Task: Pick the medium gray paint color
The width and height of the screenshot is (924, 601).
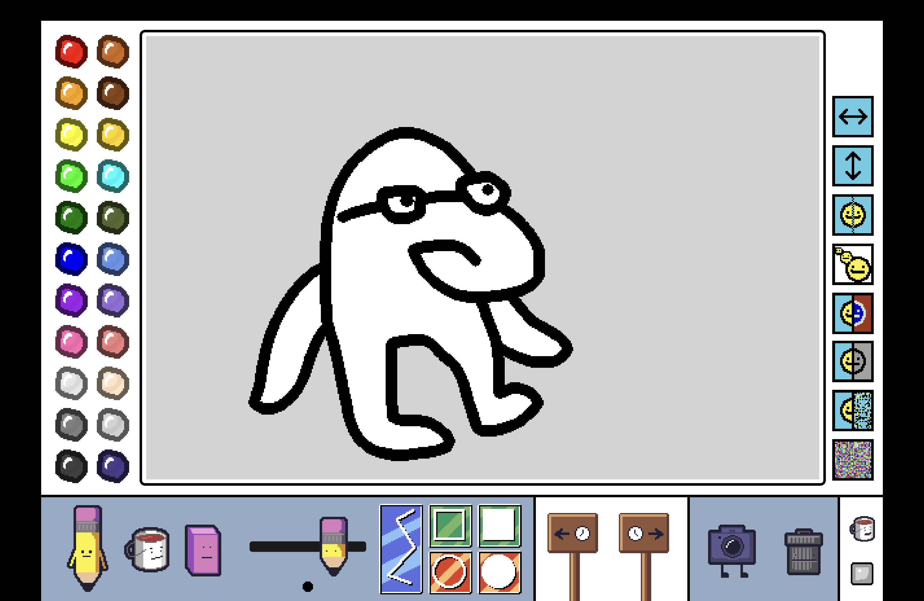Action: coord(71,425)
